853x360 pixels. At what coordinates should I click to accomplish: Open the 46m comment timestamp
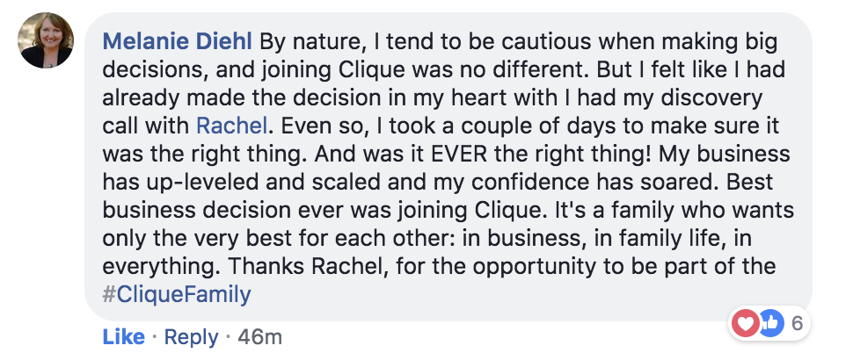pos(260,337)
